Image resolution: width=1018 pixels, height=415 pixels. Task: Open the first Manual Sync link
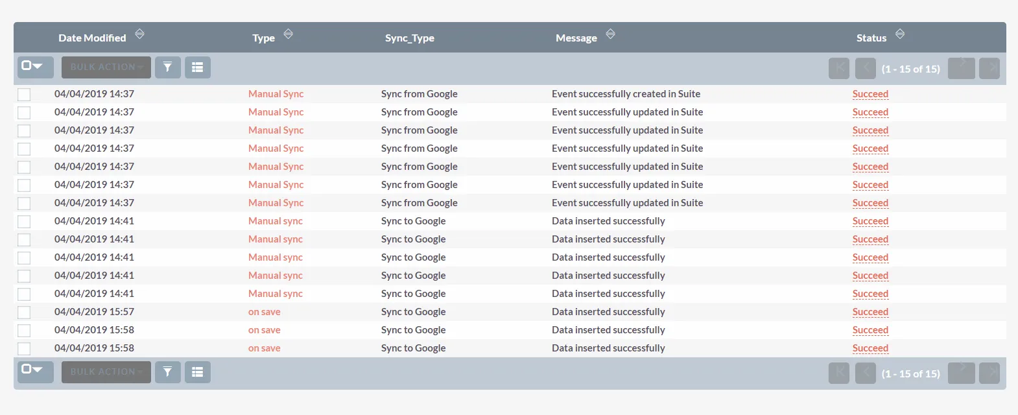276,94
